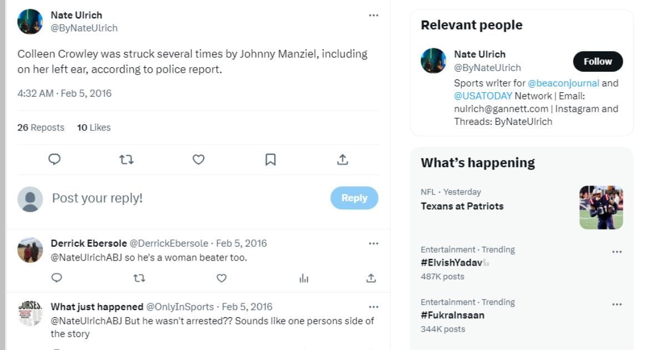Viewport: 666px width, 350px height.
Task: Bookmark the main tweet
Action: tap(270, 160)
